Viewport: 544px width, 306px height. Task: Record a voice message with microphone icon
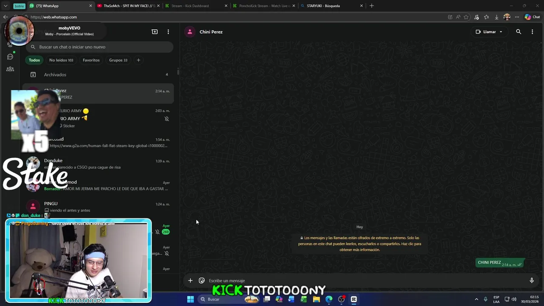pos(532,280)
